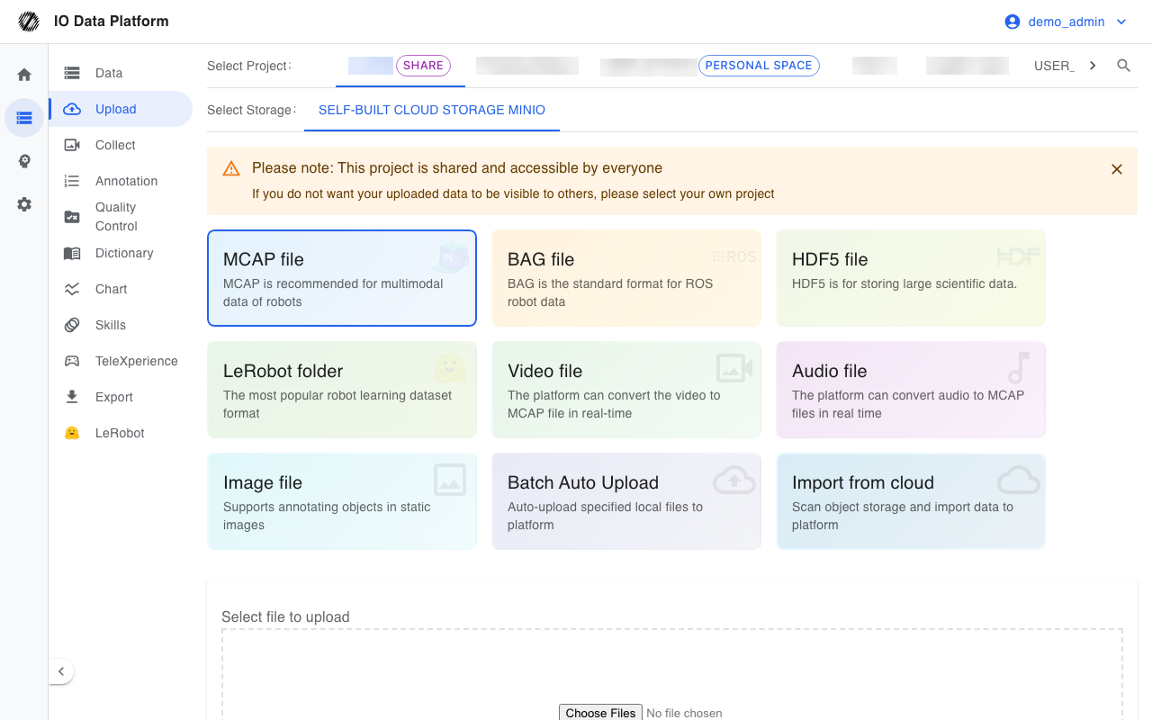This screenshot has height=720, width=1152.
Task: Choose the Import from cloud card
Action: click(911, 501)
